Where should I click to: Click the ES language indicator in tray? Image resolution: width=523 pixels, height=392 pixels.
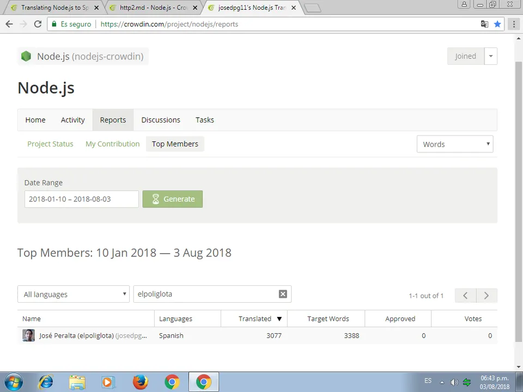pyautogui.click(x=428, y=381)
